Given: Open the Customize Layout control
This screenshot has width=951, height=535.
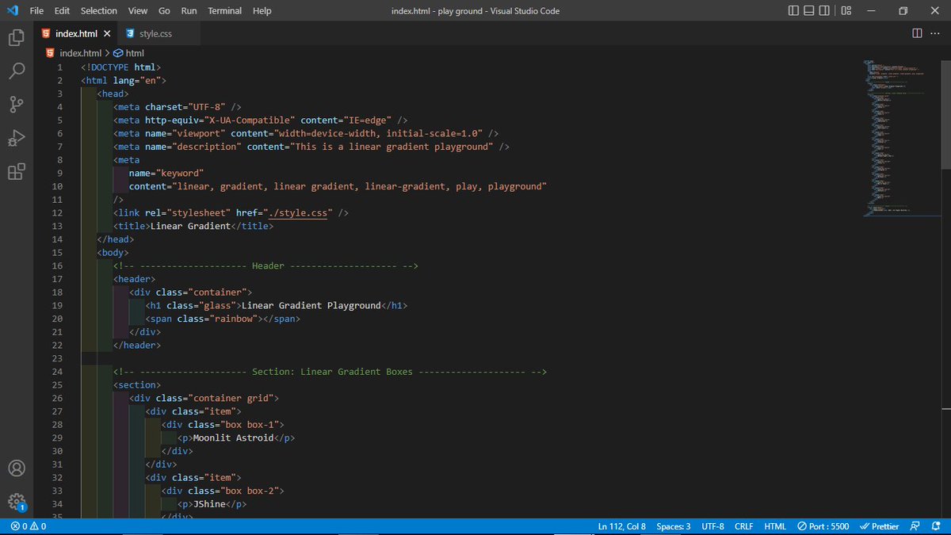Looking at the screenshot, I should [846, 10].
